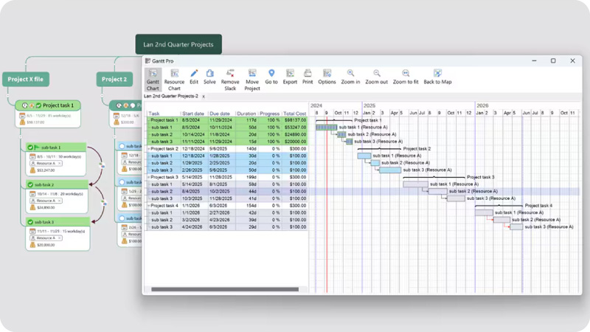Select the Lan 2nd Quarter Projects root topic
The width and height of the screenshot is (590, 332).
[178, 44]
